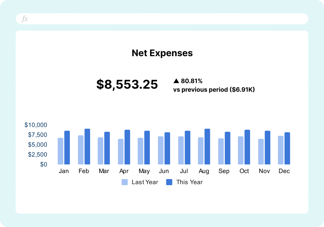This screenshot has width=324, height=227.
Task: Select the Dec This Year bar
Action: pos(287,148)
